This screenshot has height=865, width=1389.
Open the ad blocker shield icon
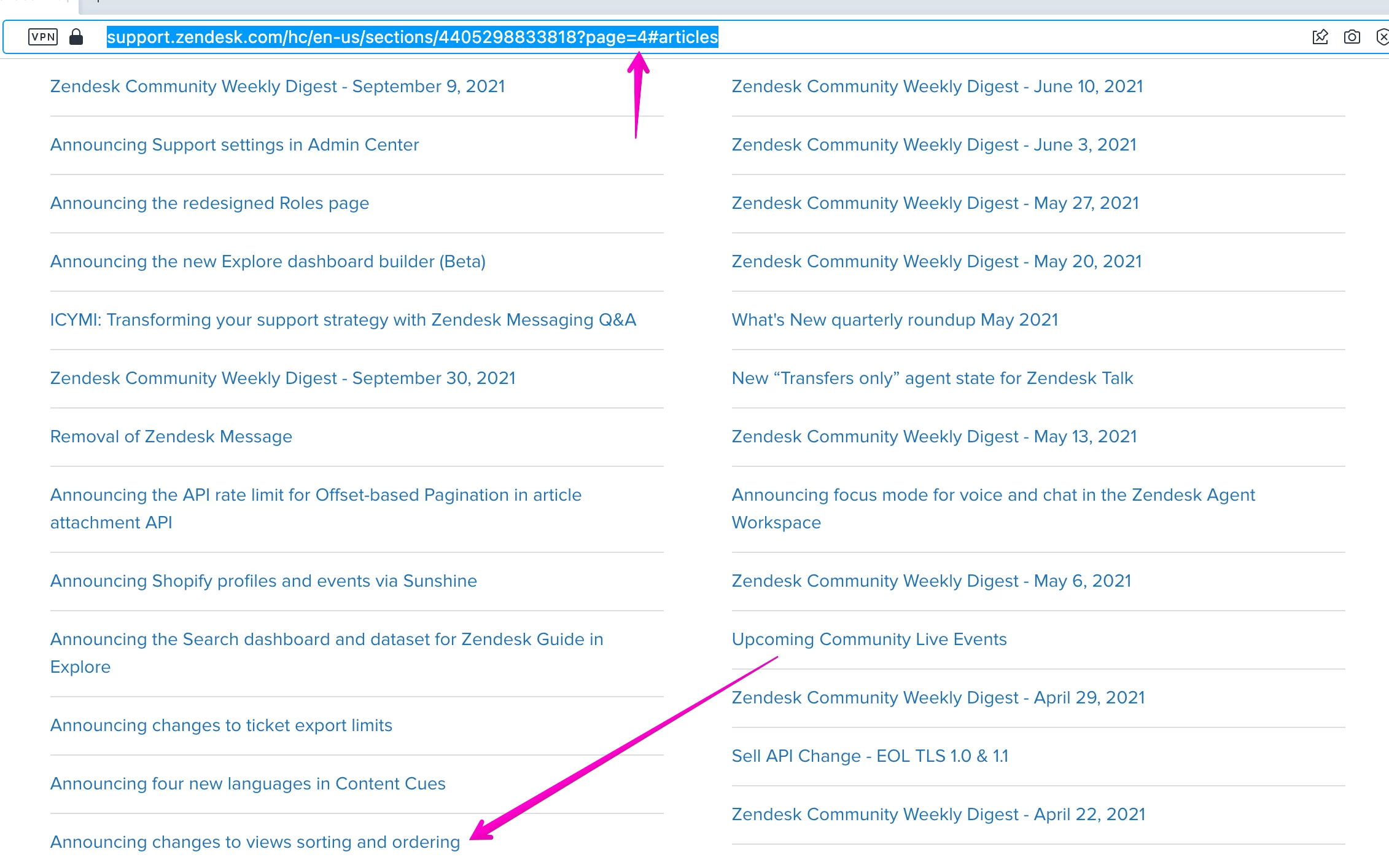point(1382,37)
